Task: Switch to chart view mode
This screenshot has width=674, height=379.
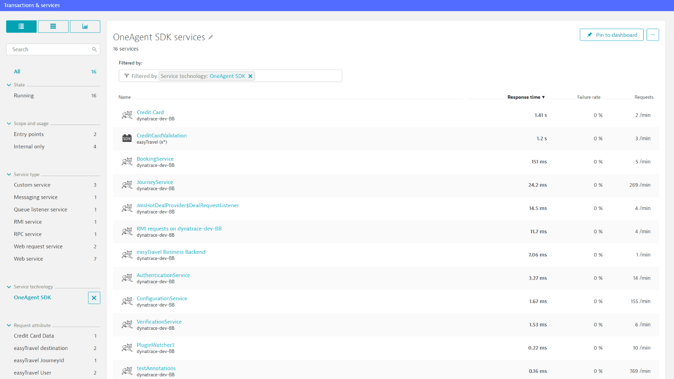Action: tap(85, 27)
